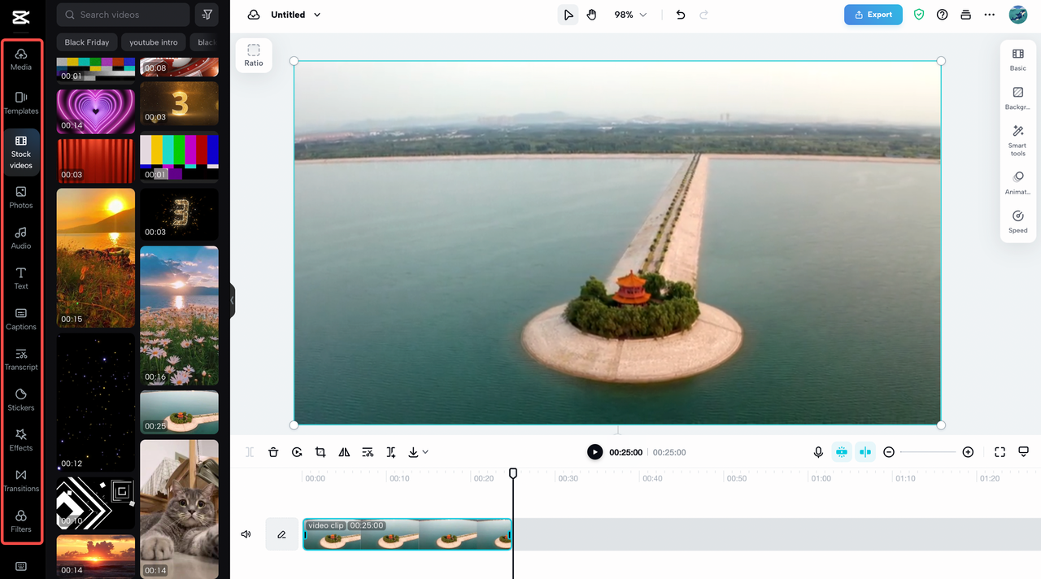Screen dimensions: 1041x579
Task: Open the Captions panel
Action: point(21,319)
